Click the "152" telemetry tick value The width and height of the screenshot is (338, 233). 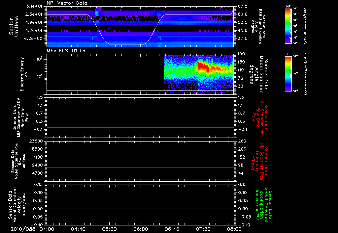click(241, 157)
